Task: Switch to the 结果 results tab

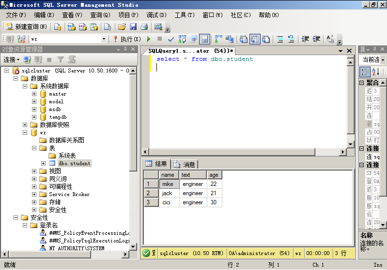Action: click(x=156, y=164)
